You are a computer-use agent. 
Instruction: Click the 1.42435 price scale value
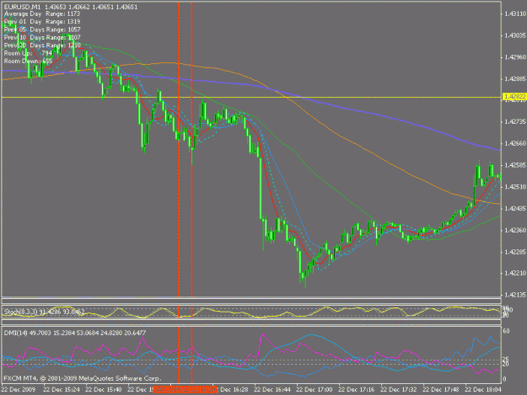click(515, 208)
